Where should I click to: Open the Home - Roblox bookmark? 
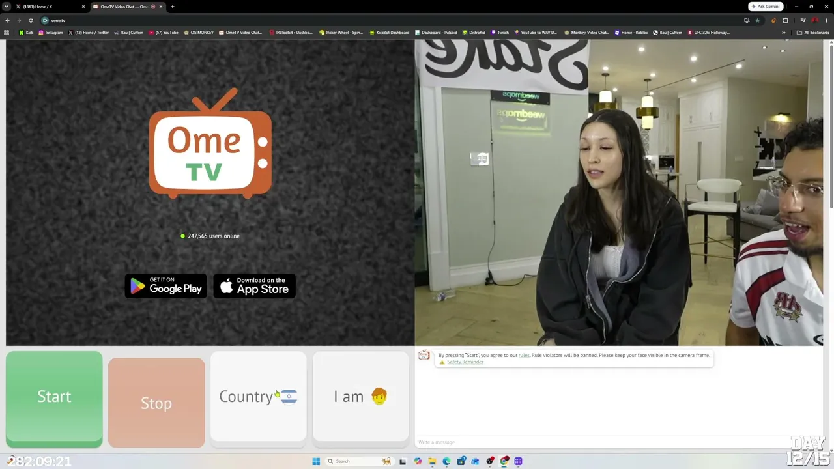[631, 32]
